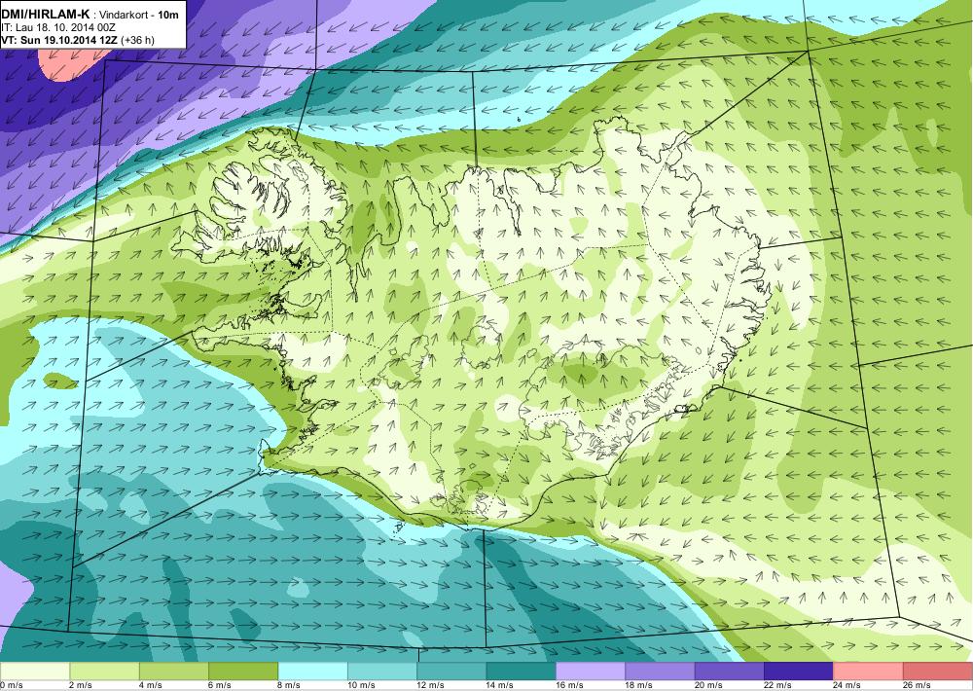Click the lavender 16–18 m/s legend swatch
Image resolution: width=973 pixels, height=691 pixels.
click(591, 672)
